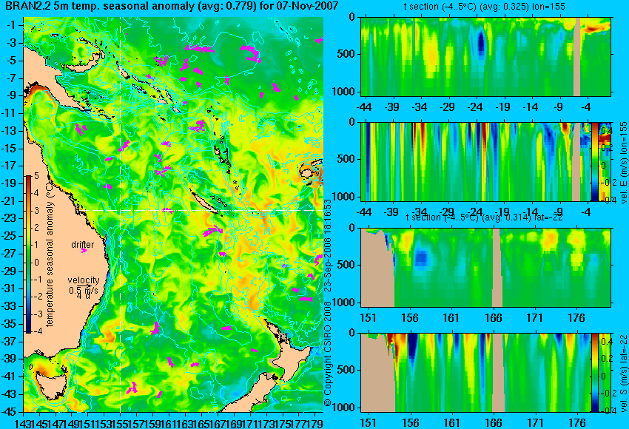Select the t section lat=-22 plot title
Image resolution: width=629 pixels, height=429 pixels.
pos(484,217)
